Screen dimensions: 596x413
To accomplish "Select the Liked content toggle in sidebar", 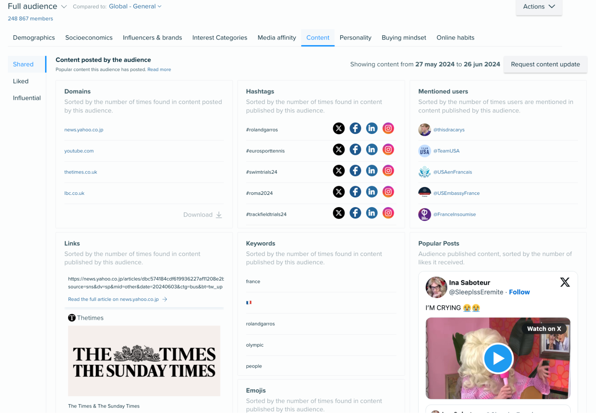I will tap(20, 81).
